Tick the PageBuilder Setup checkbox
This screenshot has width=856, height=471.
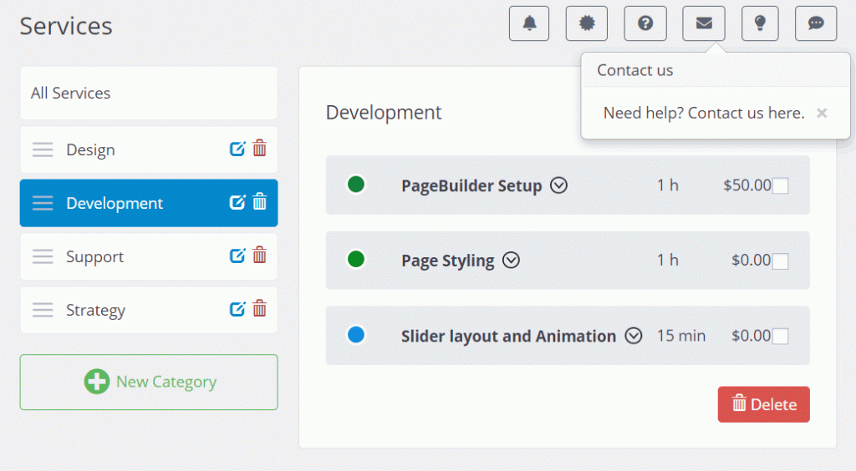pyautogui.click(x=780, y=186)
